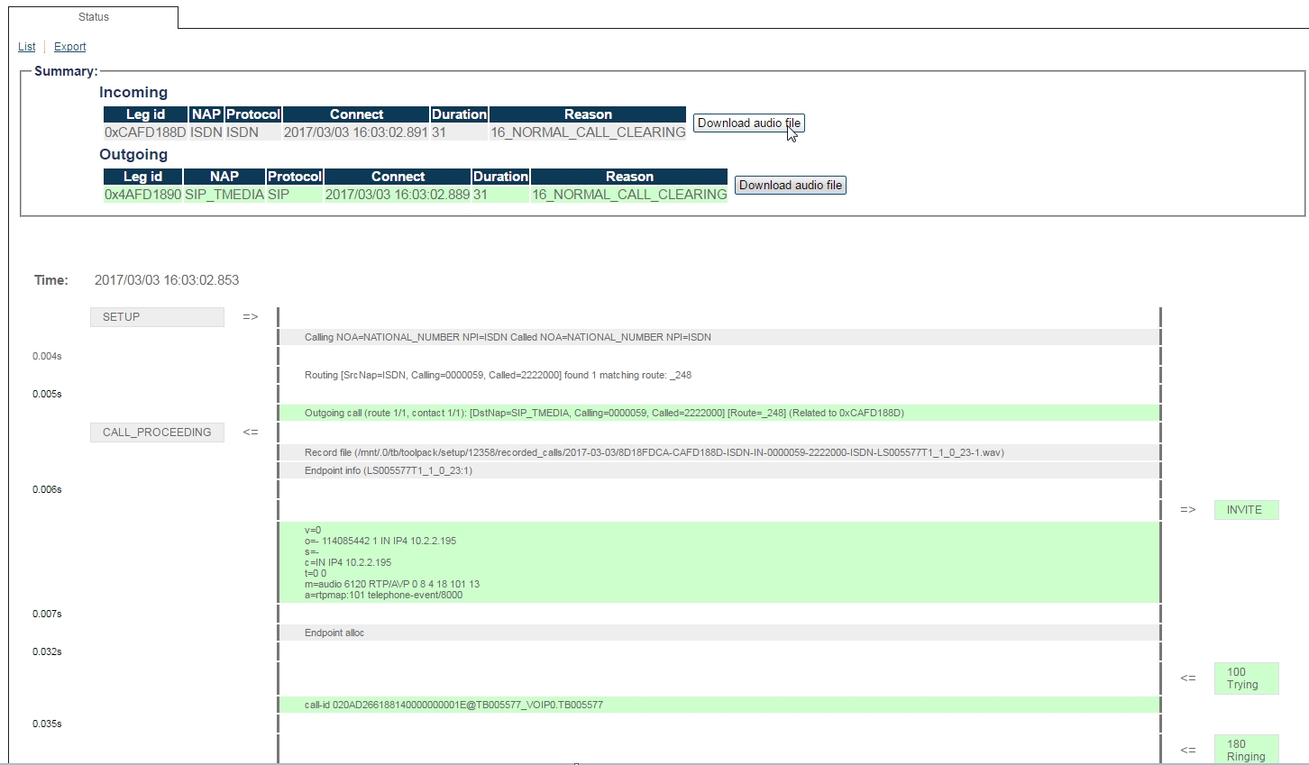
Task: Open the Status tab
Action: coord(94,17)
